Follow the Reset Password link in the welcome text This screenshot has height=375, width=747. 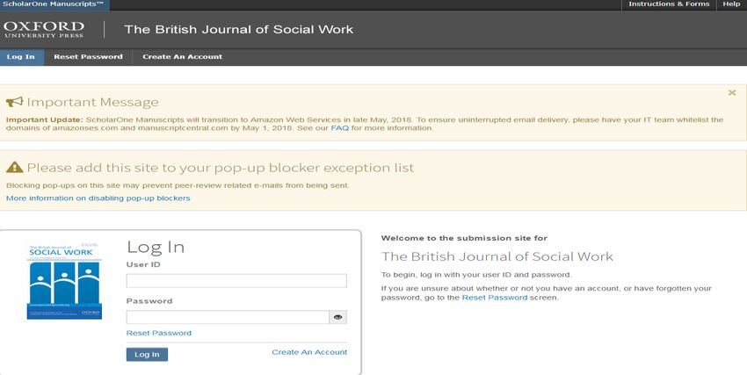point(495,298)
